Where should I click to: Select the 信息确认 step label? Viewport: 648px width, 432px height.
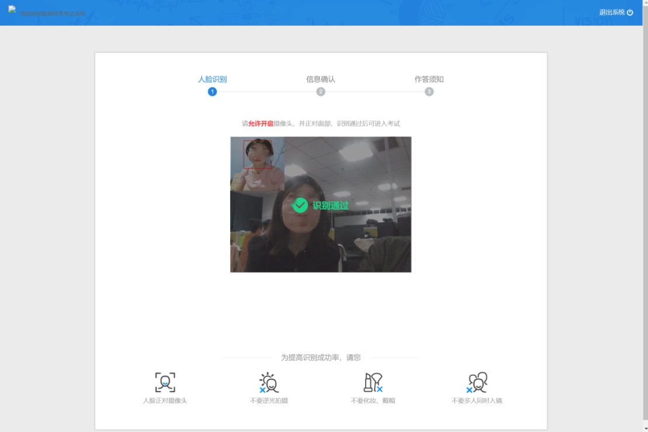321,80
